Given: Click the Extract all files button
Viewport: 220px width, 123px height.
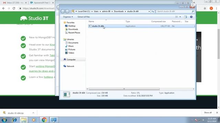Looking at the screenshot, I should click(x=84, y=17).
